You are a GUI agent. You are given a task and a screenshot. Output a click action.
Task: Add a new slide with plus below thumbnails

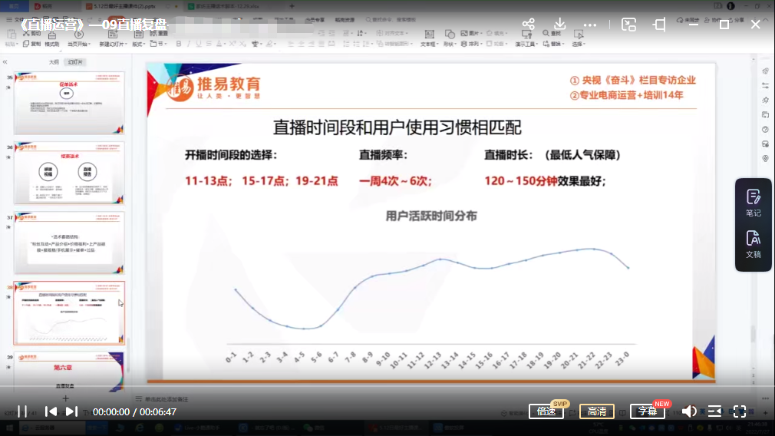(65, 398)
